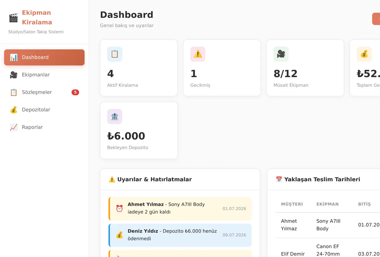Click the camera icon on the Müsait Ekipman card
Image resolution: width=380 pixels, height=257 pixels.
281,54
